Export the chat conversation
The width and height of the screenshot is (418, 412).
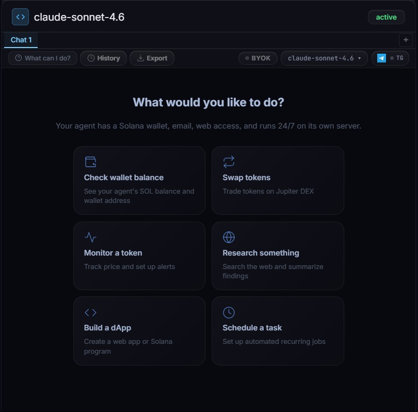click(x=152, y=58)
